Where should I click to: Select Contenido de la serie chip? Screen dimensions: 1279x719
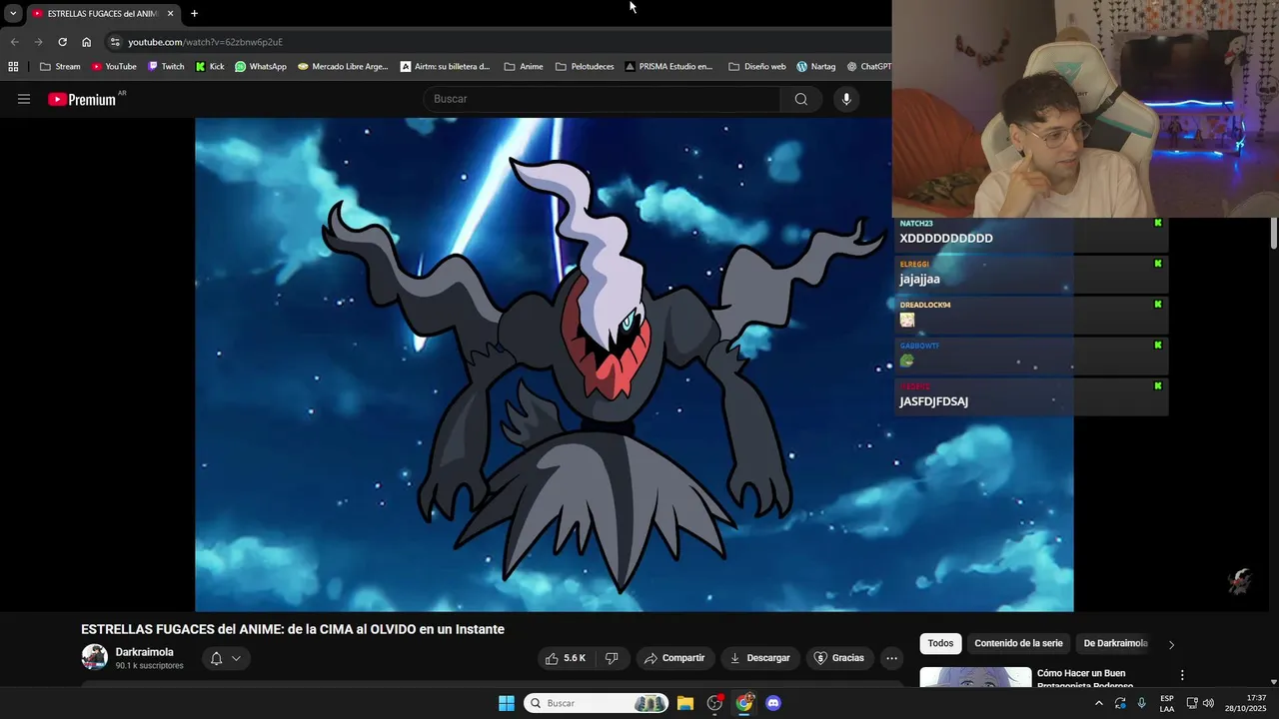pos(1018,643)
